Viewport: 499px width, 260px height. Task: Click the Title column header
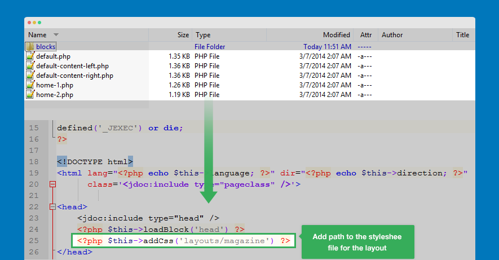[462, 35]
